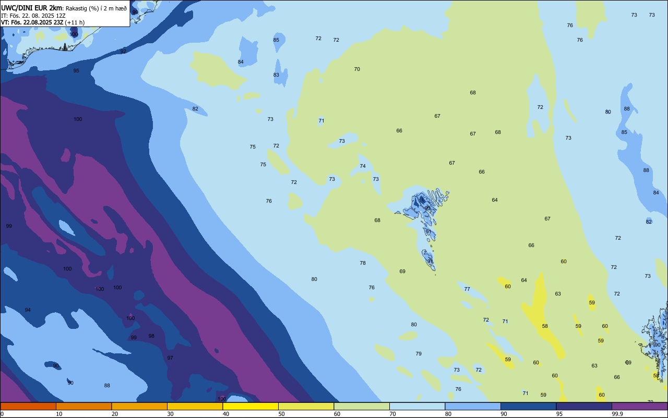Click the amber 20–30 legend swatch
The width and height of the screenshot is (668, 418).
[139, 406]
